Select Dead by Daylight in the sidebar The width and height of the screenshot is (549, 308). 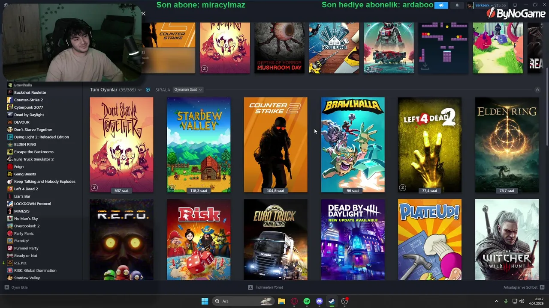tap(29, 115)
